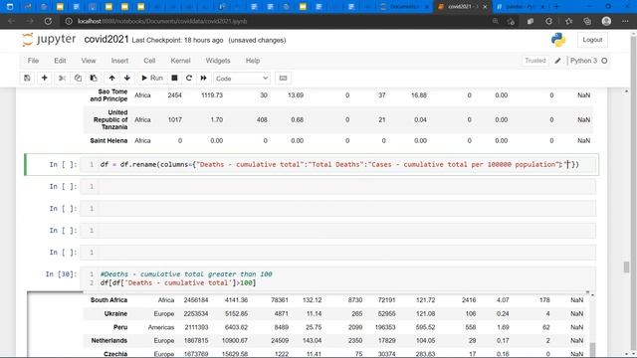Click the browser address bar
637x358 pixels.
click(277, 21)
